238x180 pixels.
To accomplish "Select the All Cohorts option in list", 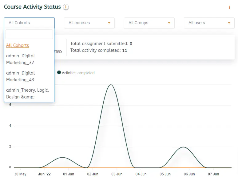I will coord(18,45).
